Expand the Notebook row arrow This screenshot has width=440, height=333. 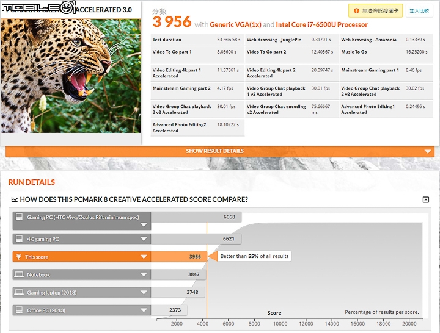(144, 274)
